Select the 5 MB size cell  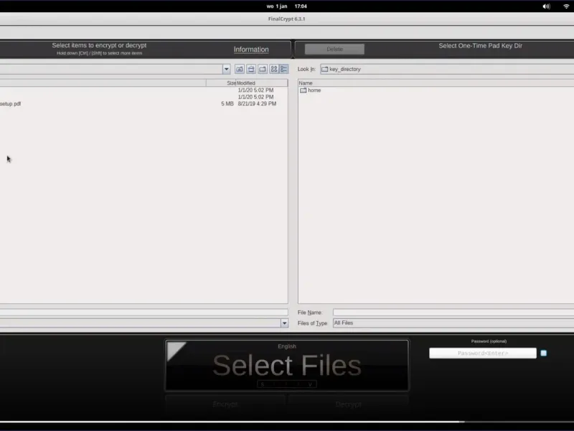[227, 103]
